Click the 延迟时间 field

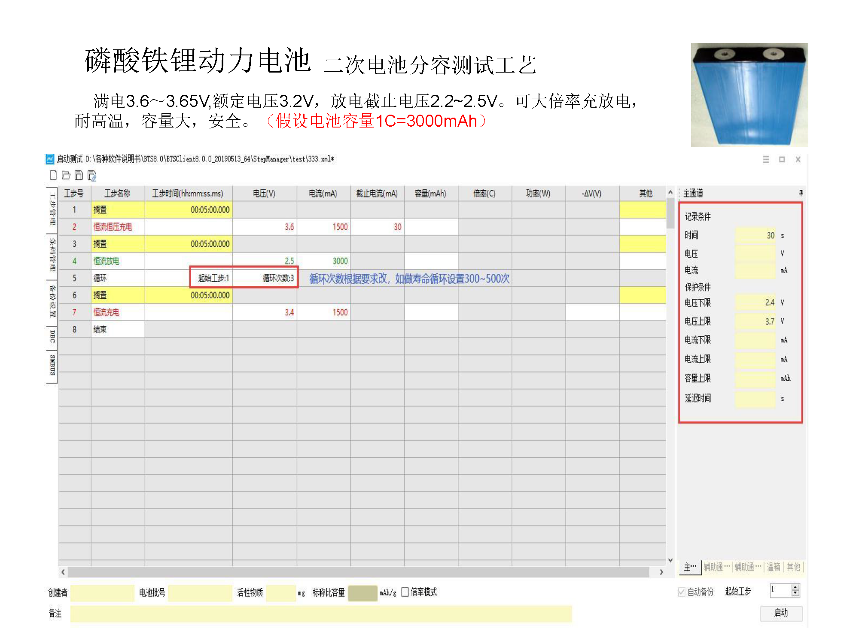point(755,398)
